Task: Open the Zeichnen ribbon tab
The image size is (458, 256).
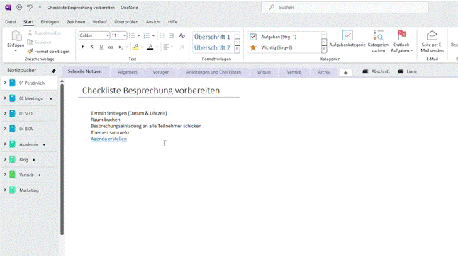Action: 76,22
